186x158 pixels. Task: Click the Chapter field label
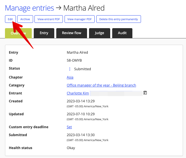coord(16,77)
